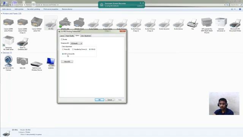Click the Control Panel breadcrumb
This screenshot has height=137, width=243.
coord(19,5)
